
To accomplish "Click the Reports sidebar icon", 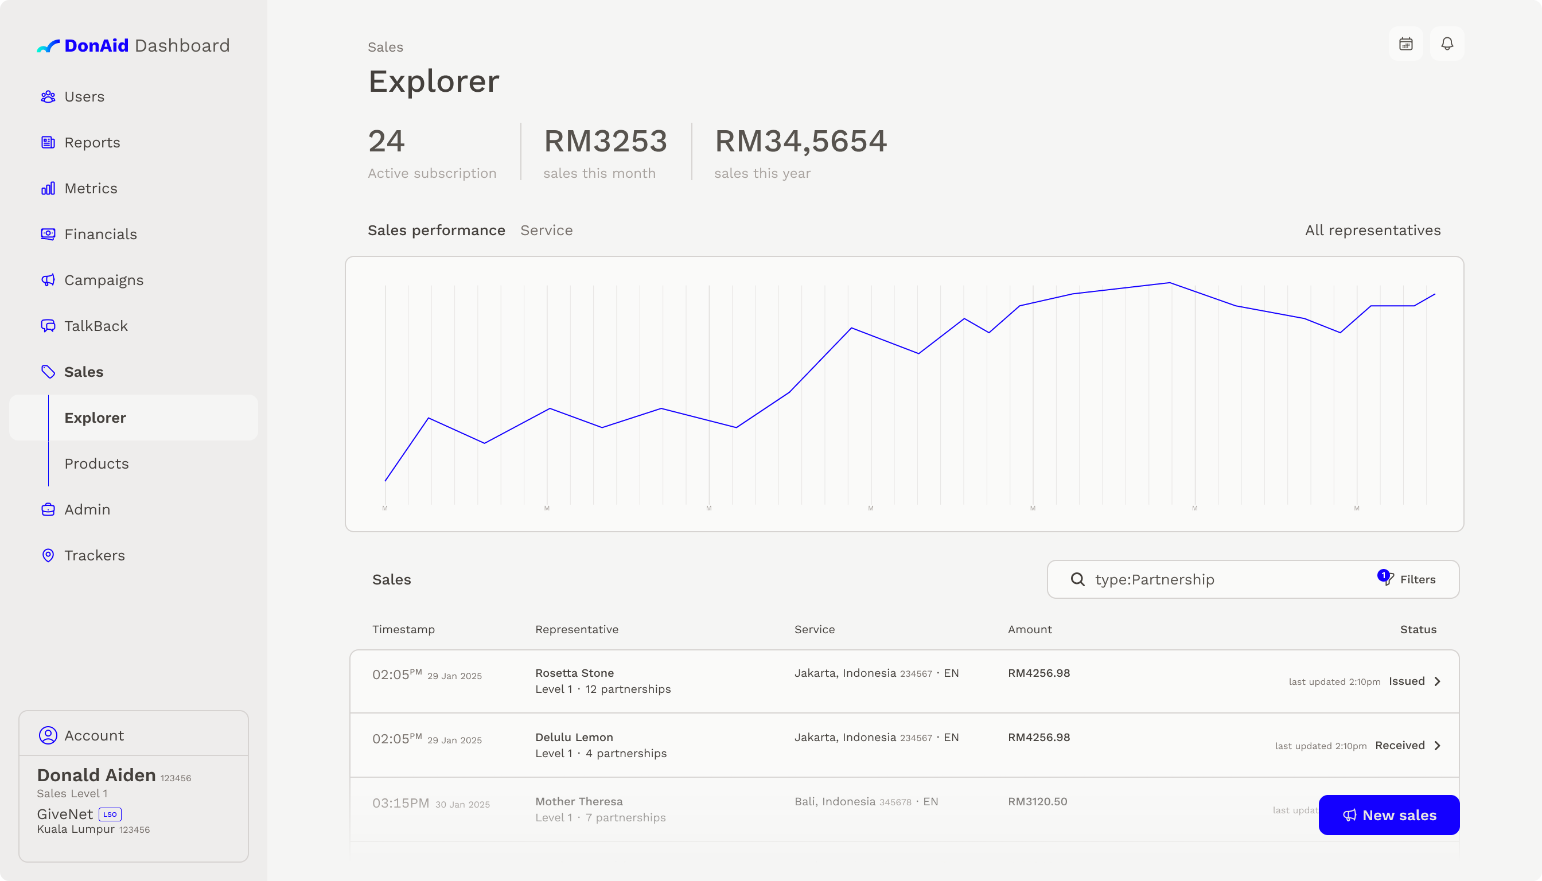I will [x=48, y=143].
